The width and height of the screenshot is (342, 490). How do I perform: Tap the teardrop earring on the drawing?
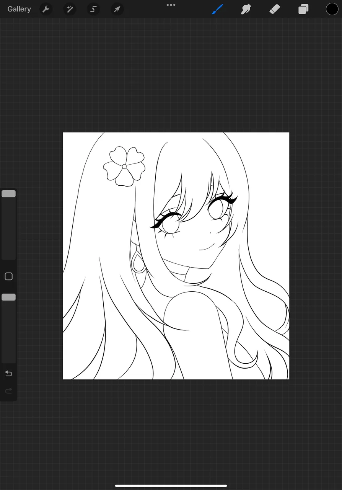(138, 261)
